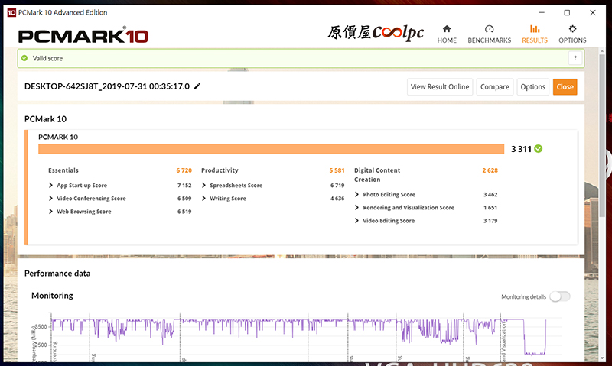
Task: Click the result name DESKTOP-642SJ8T text
Action: click(107, 86)
